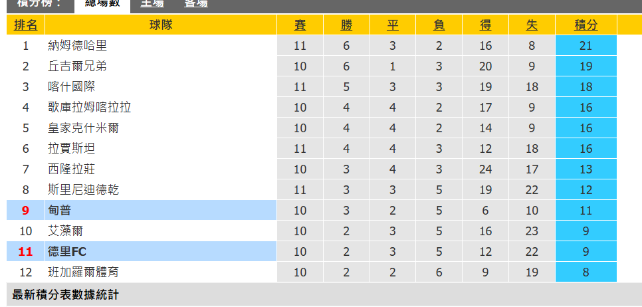This screenshot has width=642, height=307.
Task: Sort by 失 goals conceded header
Action: (x=532, y=25)
